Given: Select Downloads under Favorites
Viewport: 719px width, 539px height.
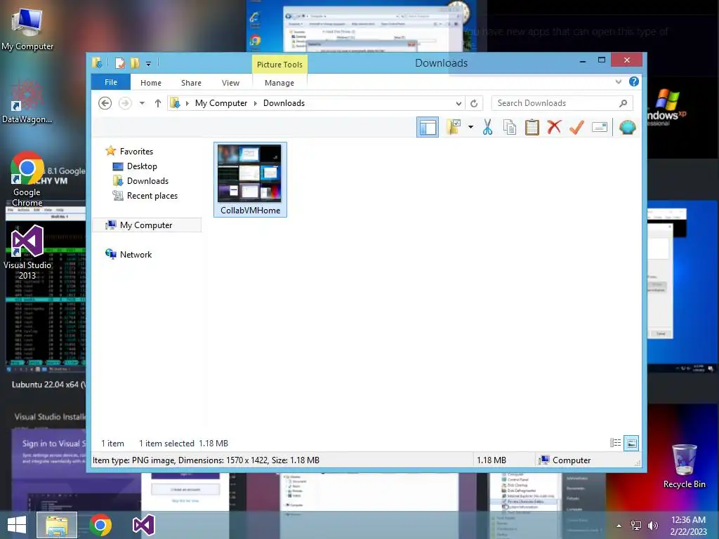Looking at the screenshot, I should pyautogui.click(x=147, y=181).
